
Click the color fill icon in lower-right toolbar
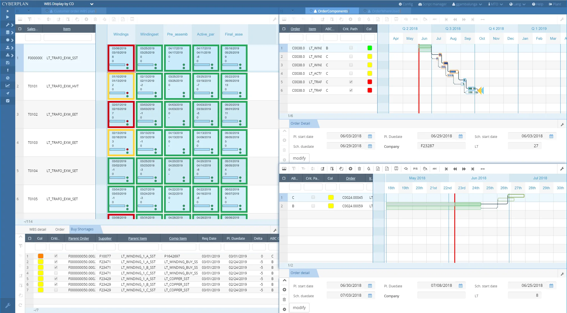425,169
